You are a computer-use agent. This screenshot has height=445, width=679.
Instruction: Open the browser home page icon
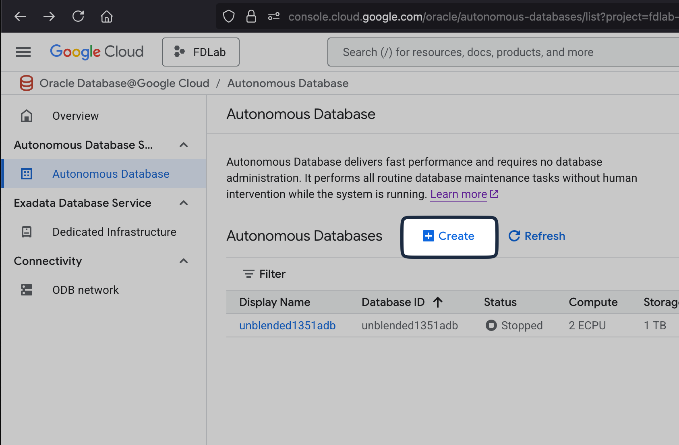(x=107, y=17)
